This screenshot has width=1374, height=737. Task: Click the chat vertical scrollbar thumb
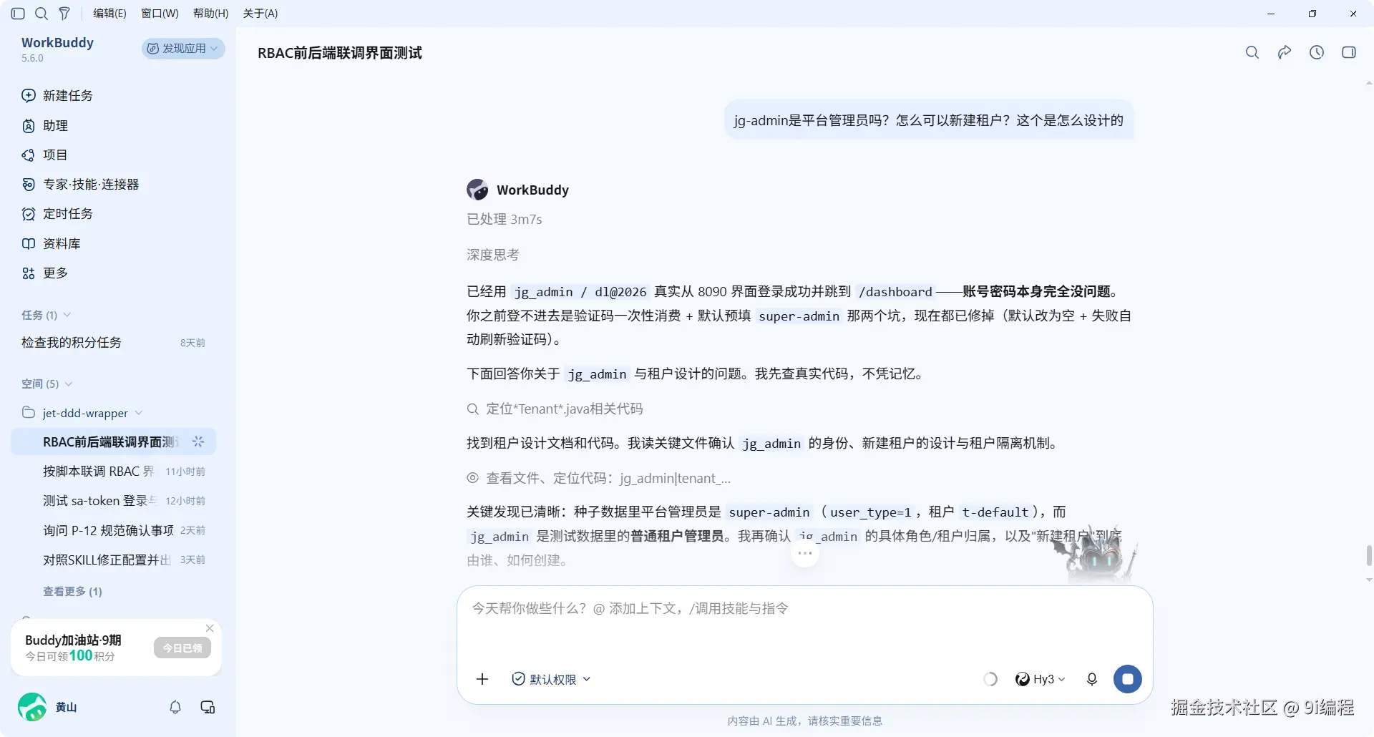point(1369,555)
